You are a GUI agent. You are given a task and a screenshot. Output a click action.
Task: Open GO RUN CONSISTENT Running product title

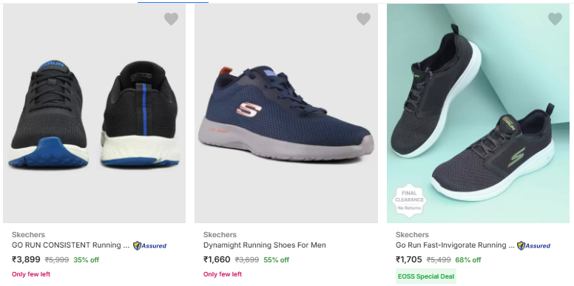[71, 245]
